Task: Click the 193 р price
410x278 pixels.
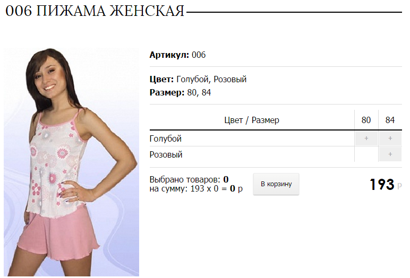Action: 386,185
